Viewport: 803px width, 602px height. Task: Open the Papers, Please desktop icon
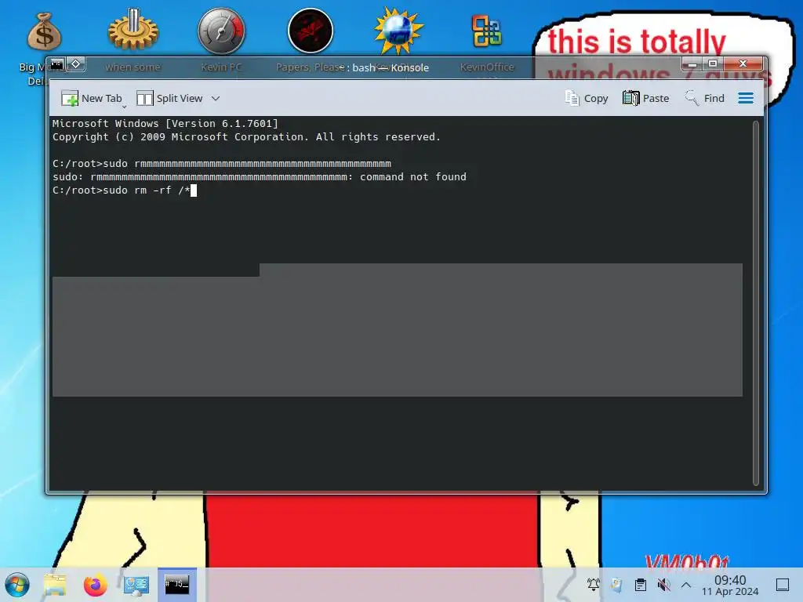311,31
